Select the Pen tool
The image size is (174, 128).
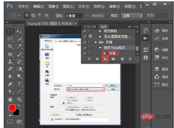point(10,84)
